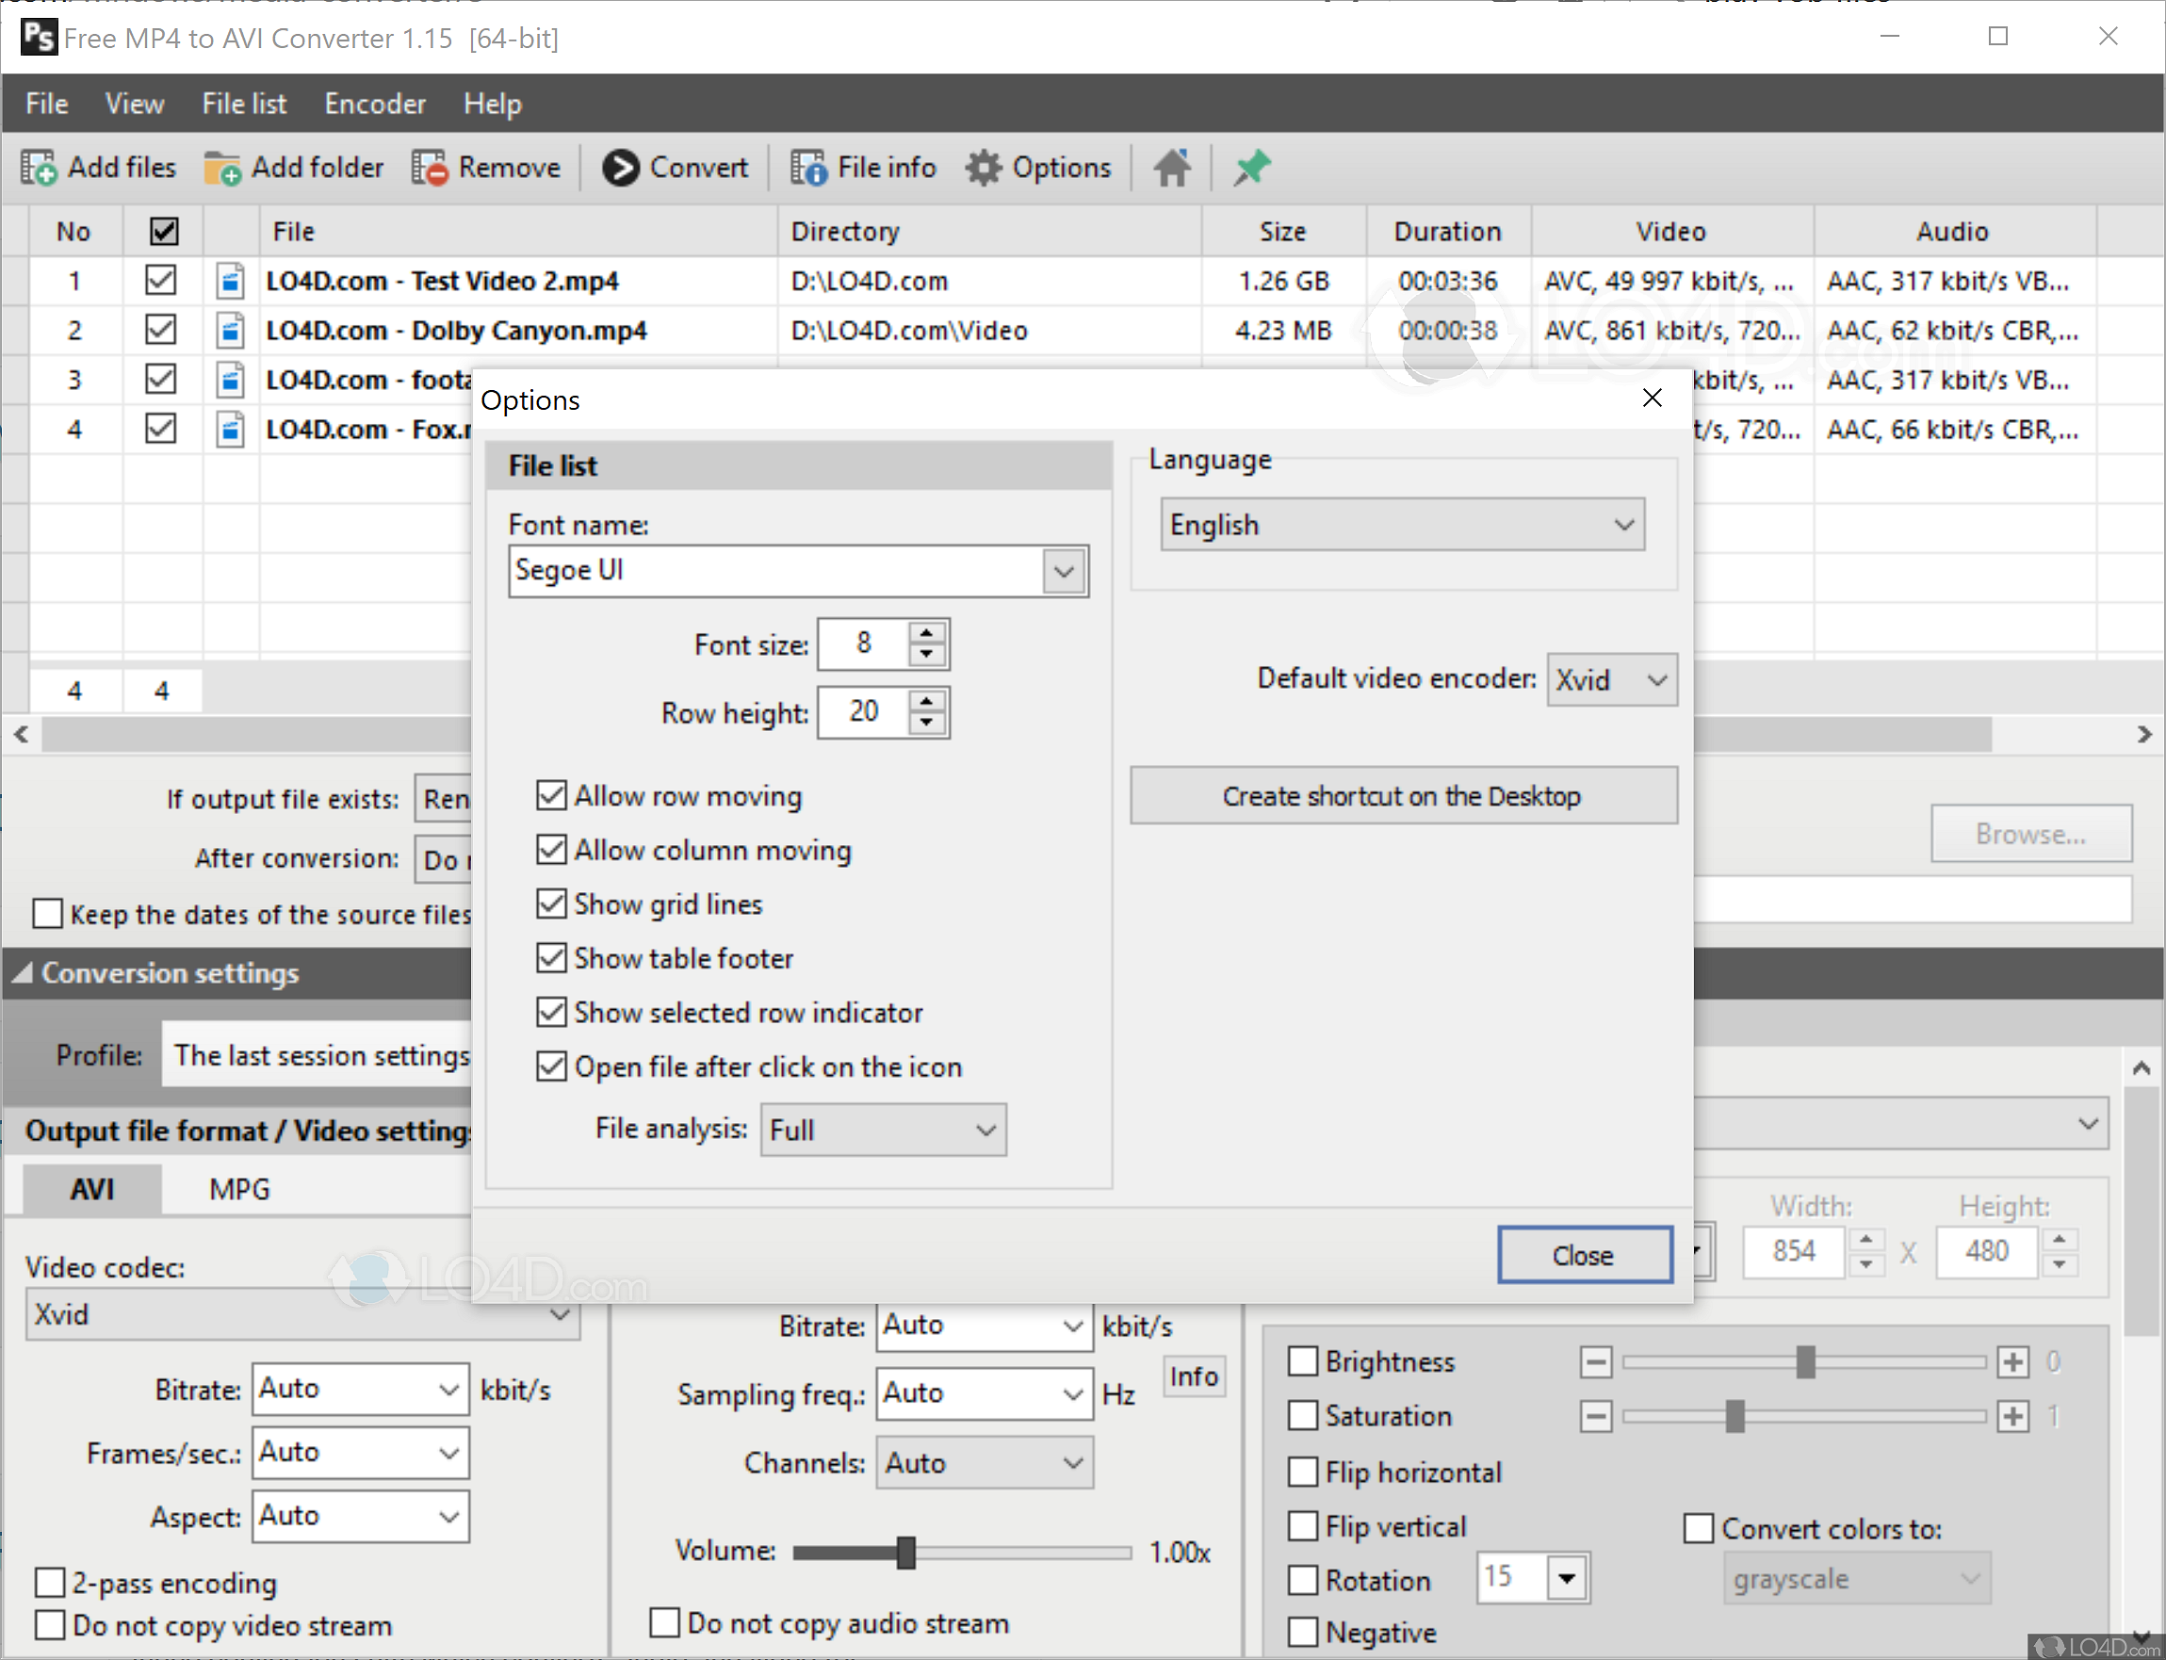This screenshot has height=1660, width=2166.
Task: Click the Add folder icon
Action: pos(222,168)
